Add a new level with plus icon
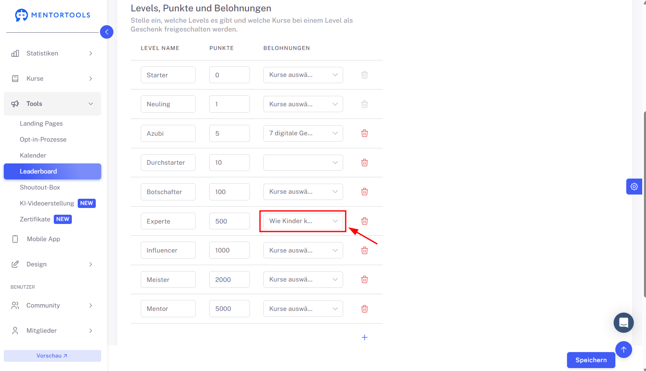Screen dimensions: 646x371 (x=365, y=337)
